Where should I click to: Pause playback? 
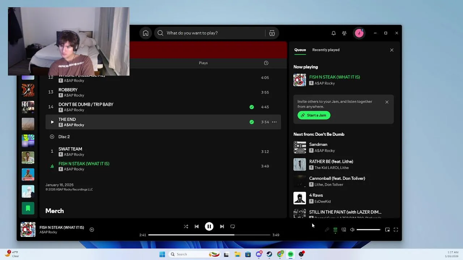pyautogui.click(x=209, y=226)
